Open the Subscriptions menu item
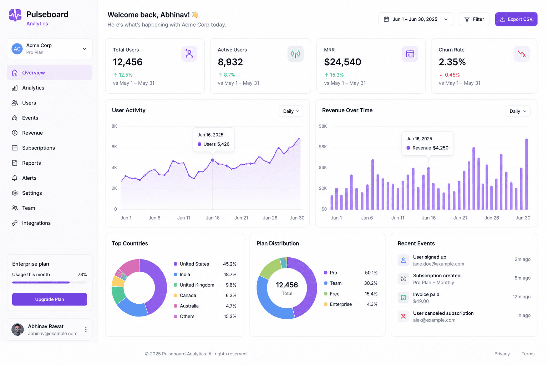This screenshot has width=548, height=365. click(50, 148)
